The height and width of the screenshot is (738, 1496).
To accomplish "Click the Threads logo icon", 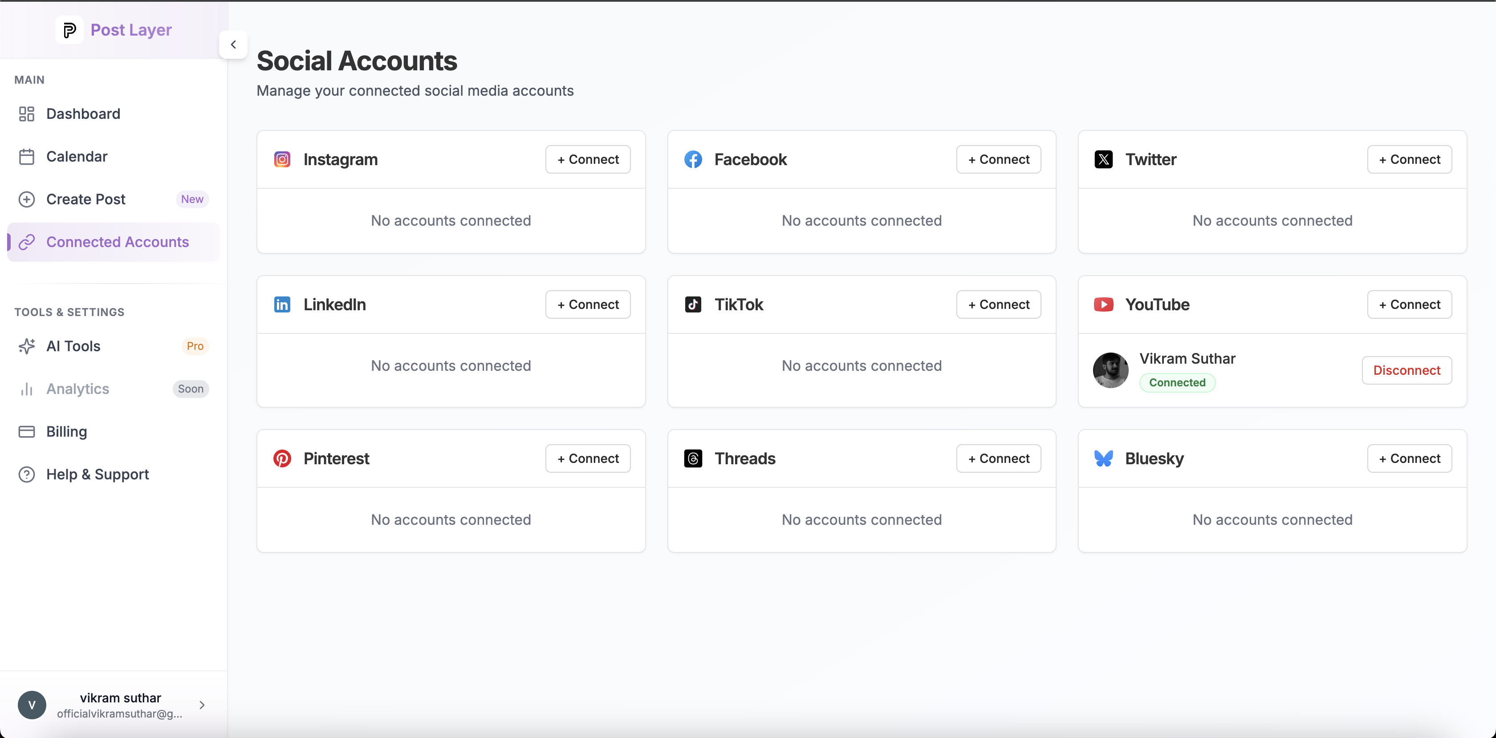I will click(x=693, y=458).
